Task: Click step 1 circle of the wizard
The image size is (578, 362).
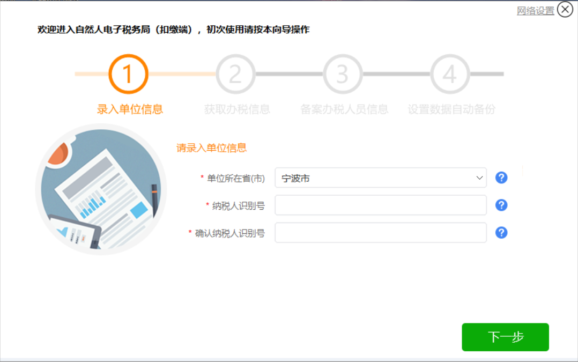Action: coord(128,73)
